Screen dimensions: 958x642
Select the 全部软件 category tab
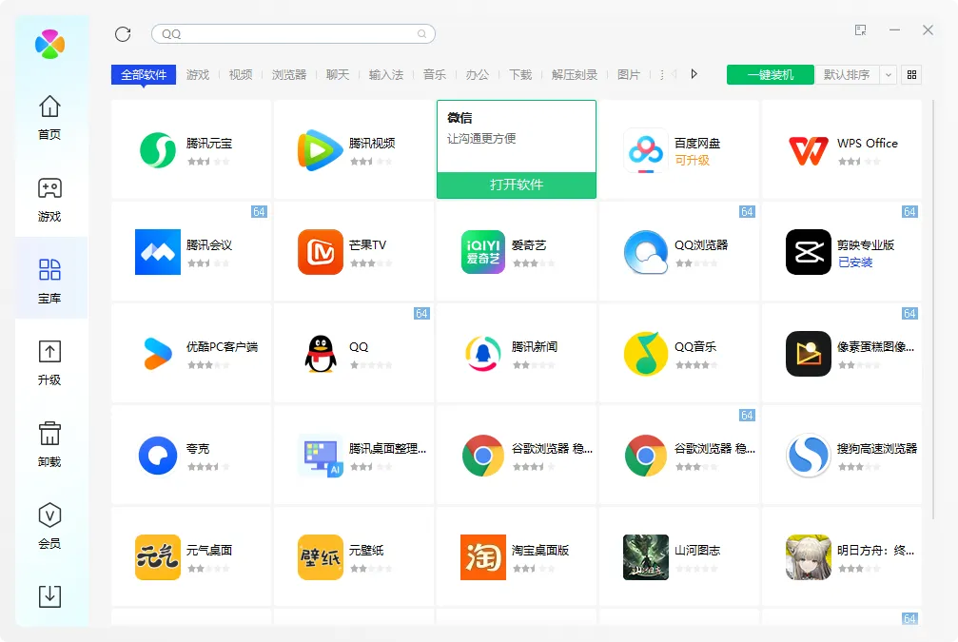pyautogui.click(x=144, y=74)
